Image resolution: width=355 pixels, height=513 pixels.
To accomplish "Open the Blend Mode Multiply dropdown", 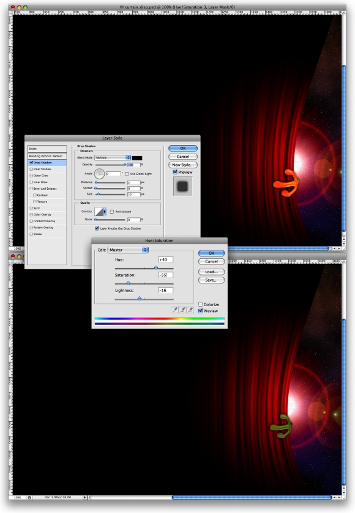I will [x=113, y=158].
